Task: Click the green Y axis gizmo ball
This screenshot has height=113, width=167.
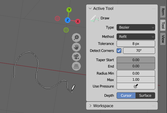Action: [69, 10]
